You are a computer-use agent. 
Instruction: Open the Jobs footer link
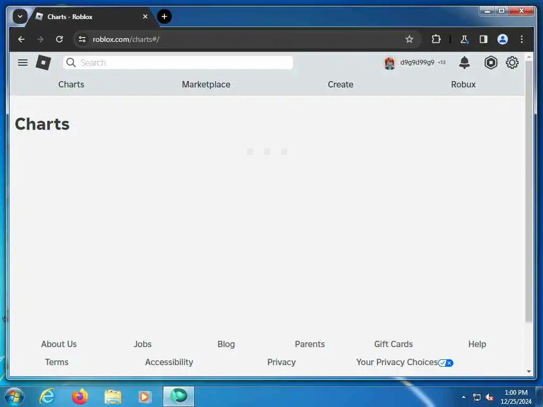pyautogui.click(x=142, y=344)
